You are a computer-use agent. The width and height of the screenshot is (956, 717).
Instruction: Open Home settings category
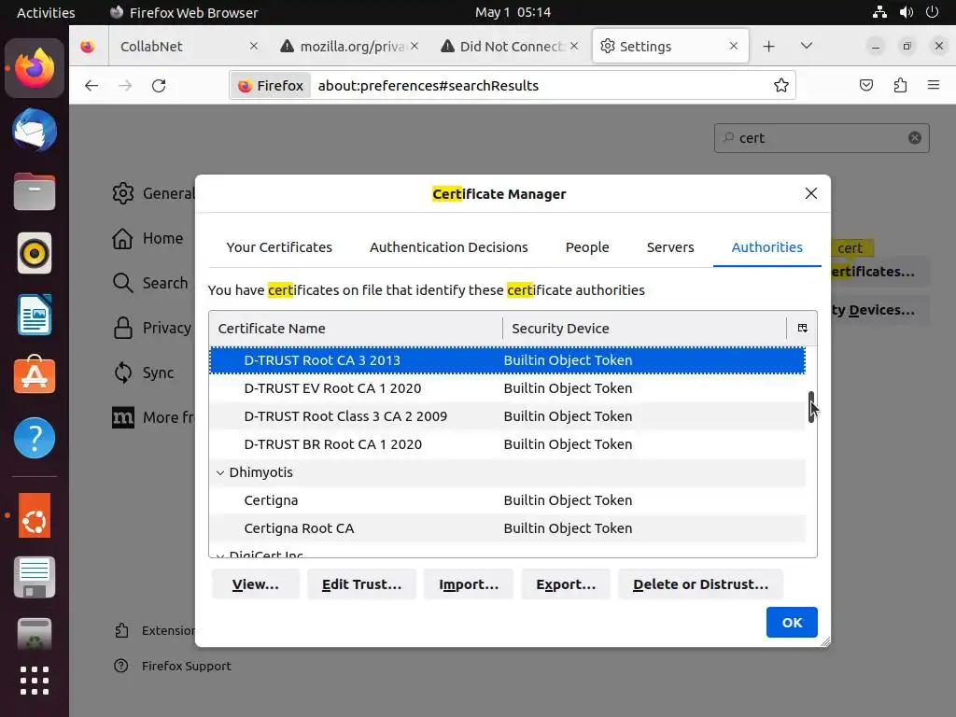[148, 238]
